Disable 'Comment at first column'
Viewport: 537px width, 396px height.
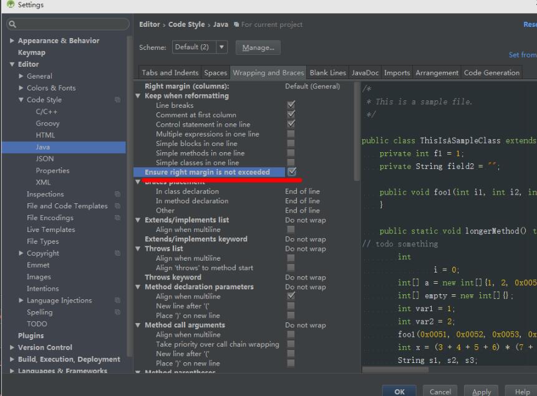(291, 115)
